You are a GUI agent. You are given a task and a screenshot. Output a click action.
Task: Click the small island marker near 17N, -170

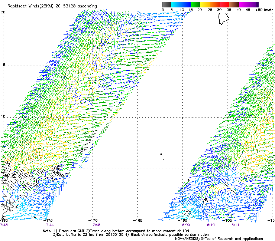point(97,47)
